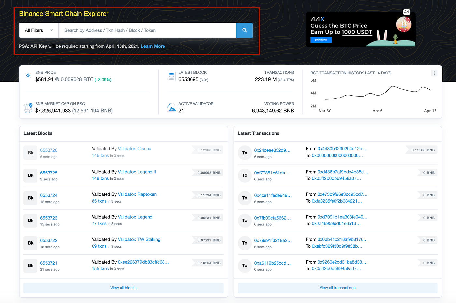Click the blue search magnifier button

pos(244,30)
